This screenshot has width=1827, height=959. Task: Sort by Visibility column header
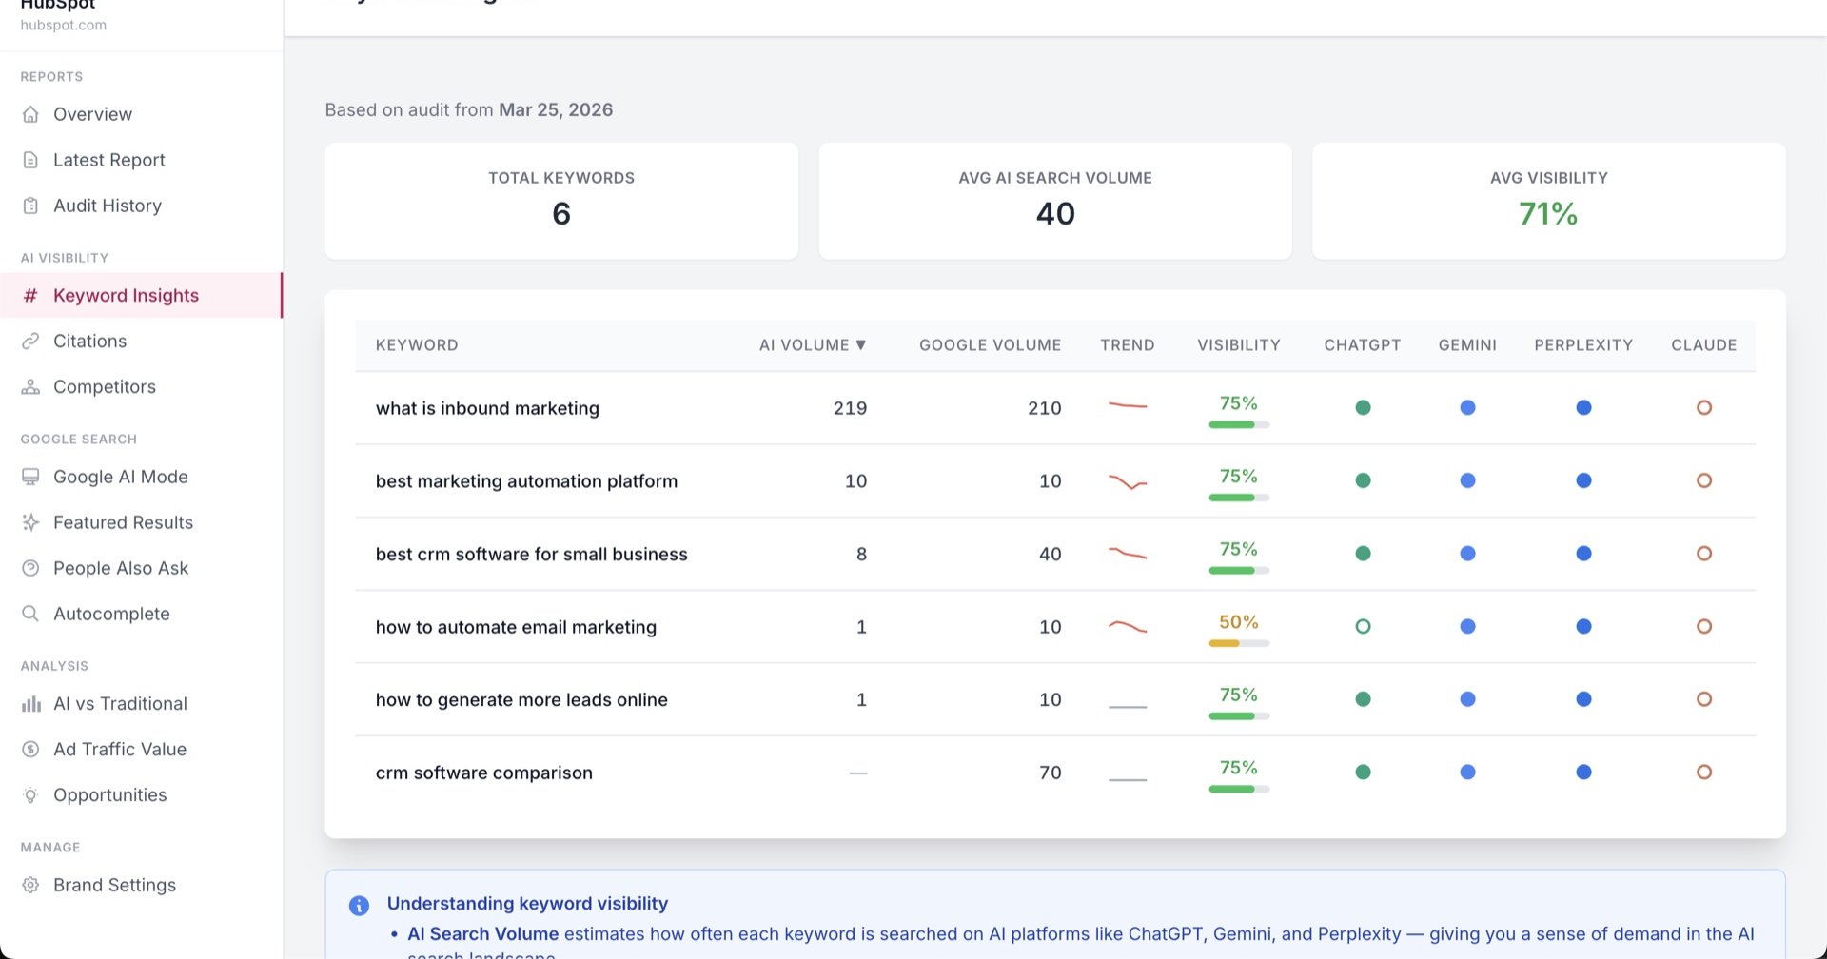point(1238,345)
